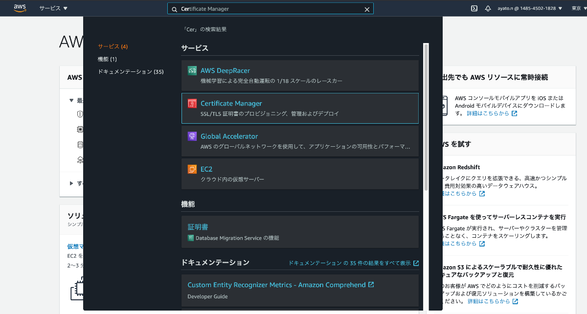Click the AWS DeepRacer service icon

click(x=192, y=70)
